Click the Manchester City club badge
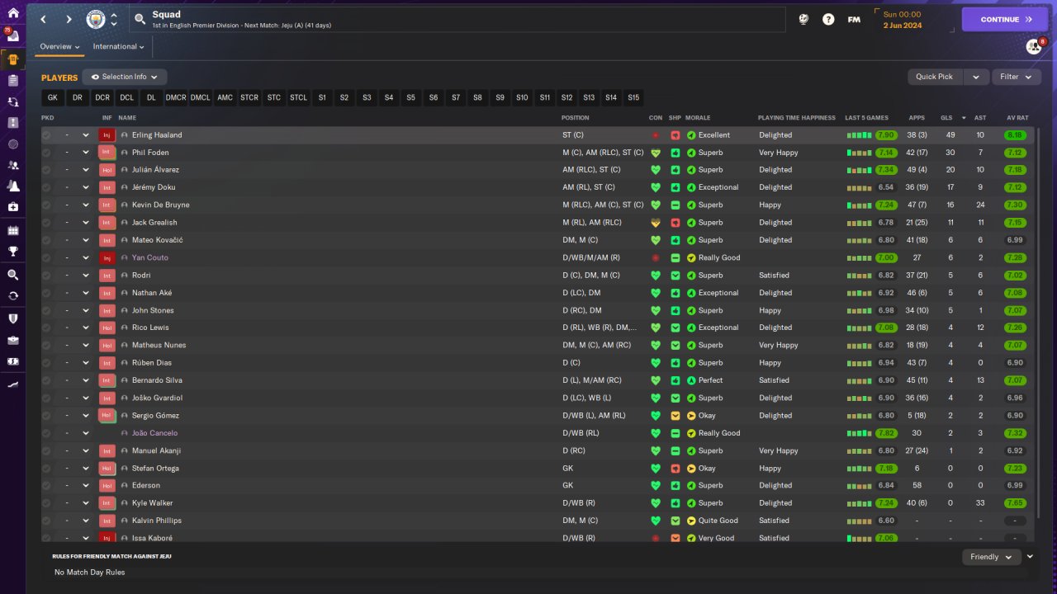This screenshot has width=1057, height=594. (x=96, y=19)
